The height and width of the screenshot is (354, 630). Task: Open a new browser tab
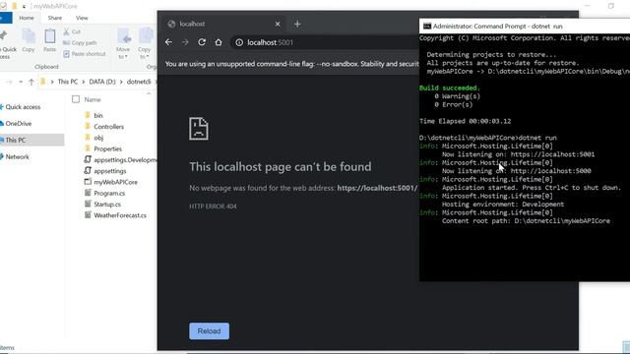tap(297, 24)
